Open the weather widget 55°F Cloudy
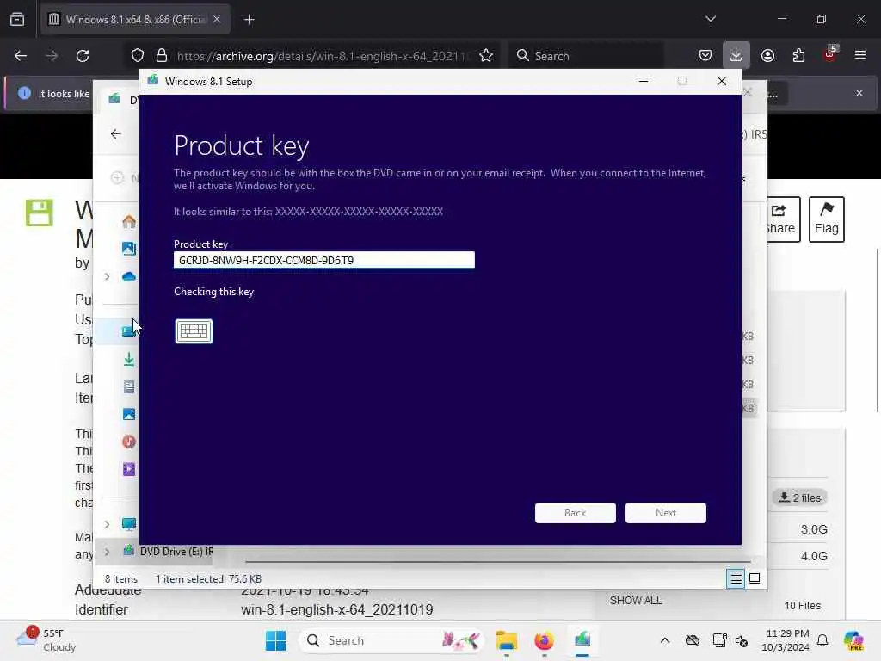881x661 pixels. pyautogui.click(x=46, y=640)
